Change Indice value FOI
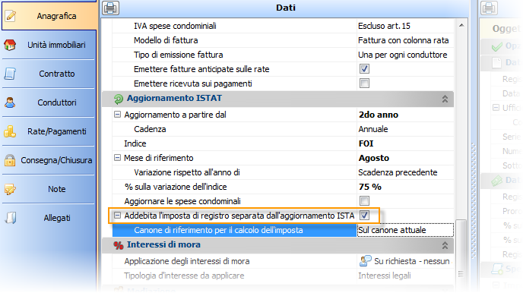523x293 pixels. point(405,143)
